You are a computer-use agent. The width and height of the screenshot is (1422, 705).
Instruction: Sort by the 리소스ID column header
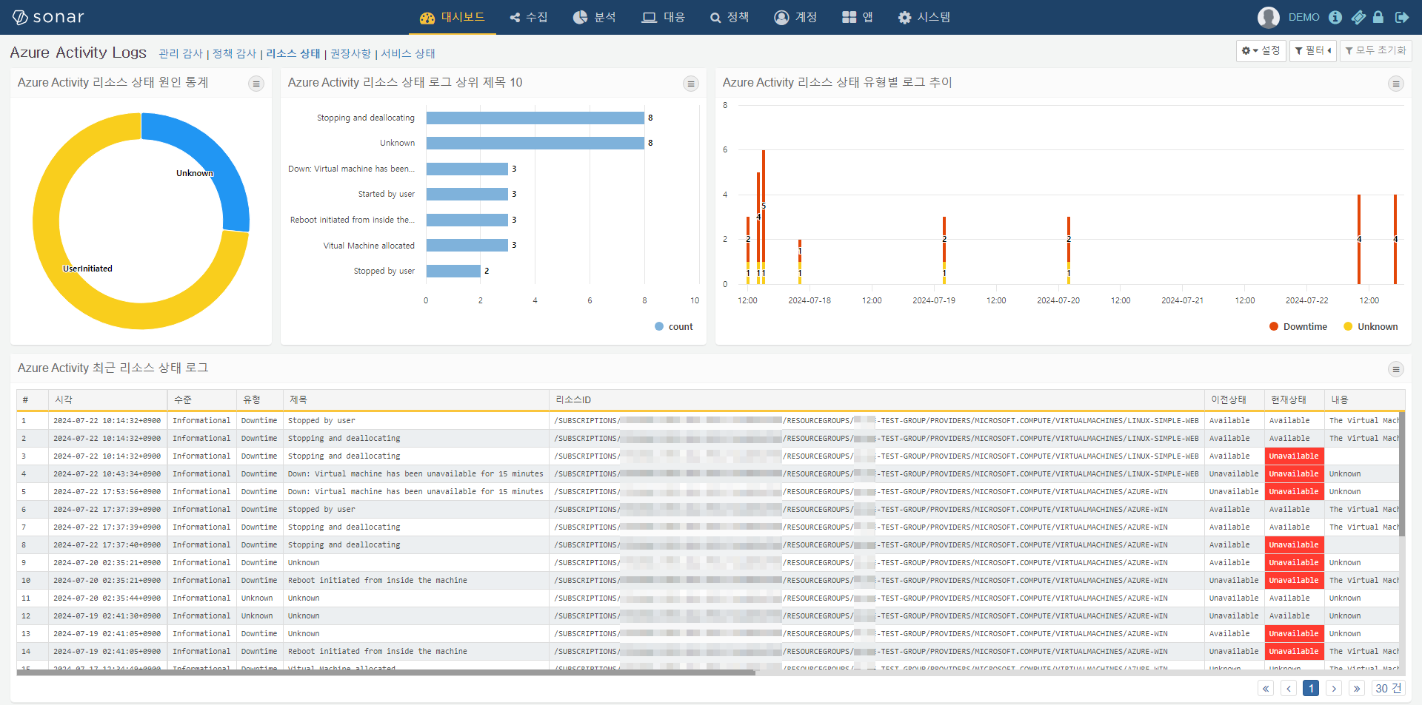pos(877,399)
